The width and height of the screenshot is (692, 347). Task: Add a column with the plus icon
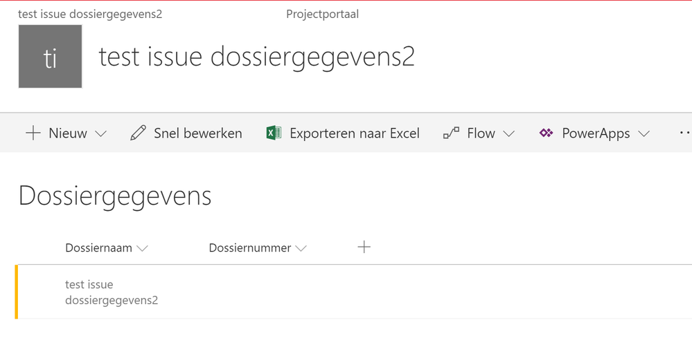pos(364,247)
